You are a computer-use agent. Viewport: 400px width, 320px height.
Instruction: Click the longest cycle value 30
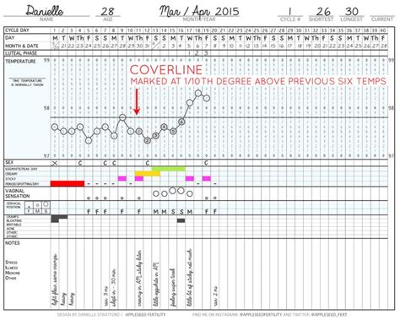pos(352,12)
